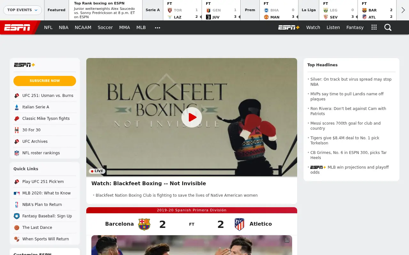
Task: Click the NBA's Plan to Return logo icon
Action: [17, 205]
